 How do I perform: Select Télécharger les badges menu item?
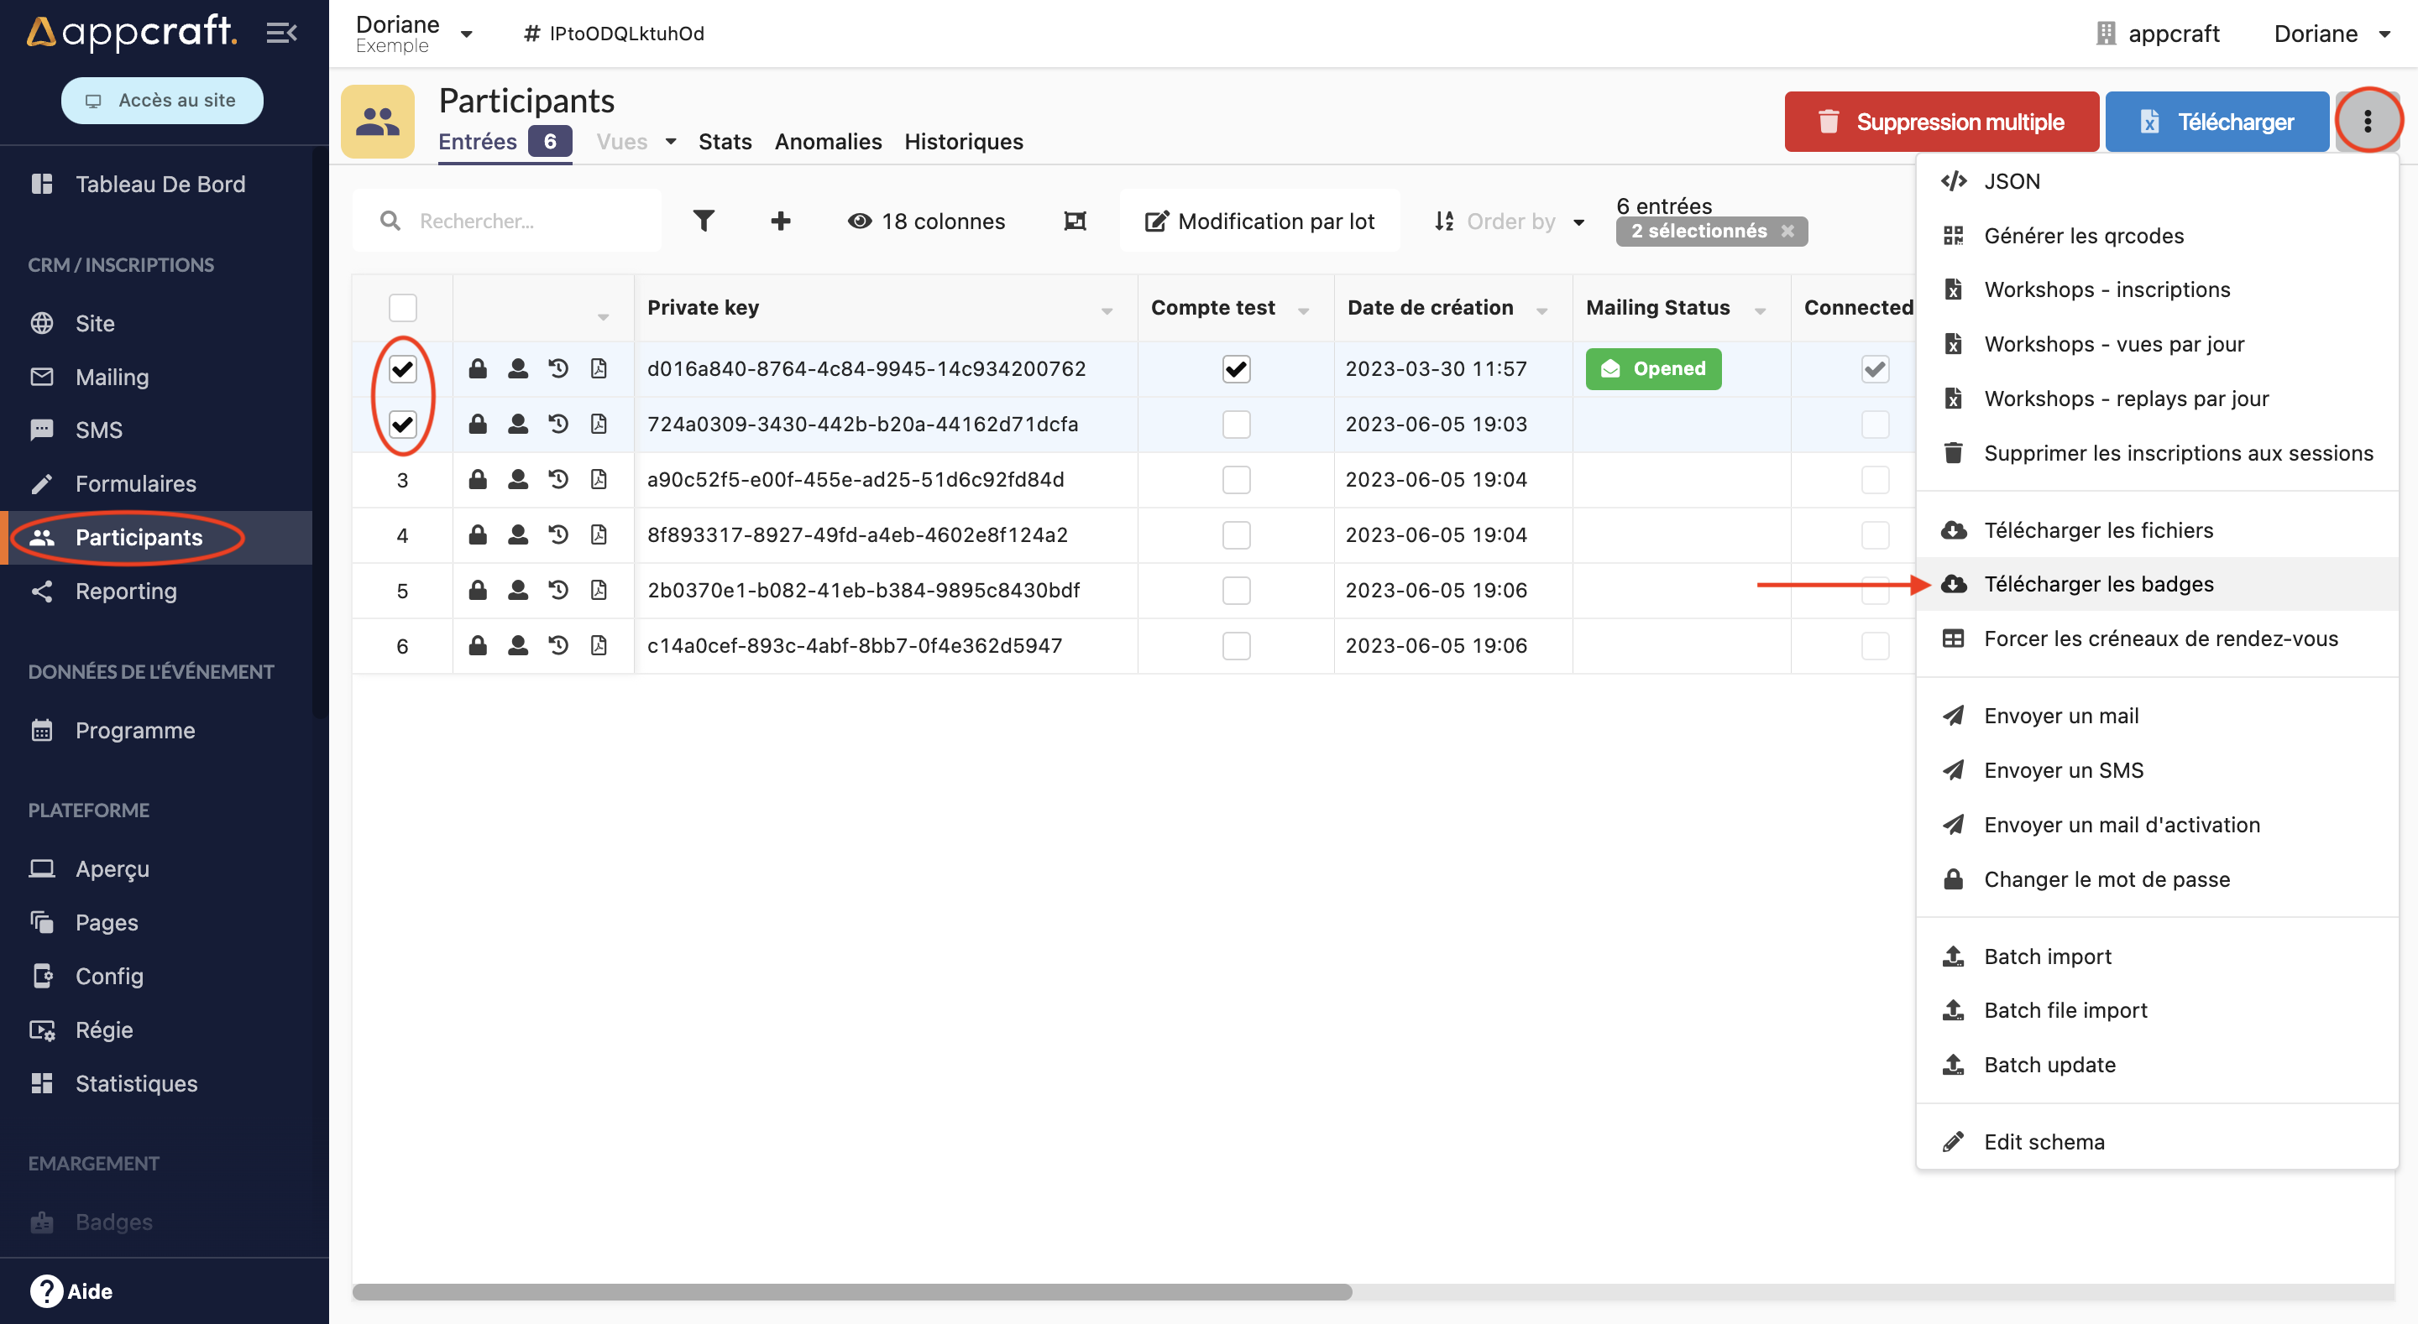[x=2098, y=584]
